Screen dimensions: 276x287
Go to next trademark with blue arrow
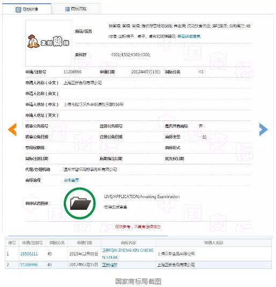coord(263,130)
